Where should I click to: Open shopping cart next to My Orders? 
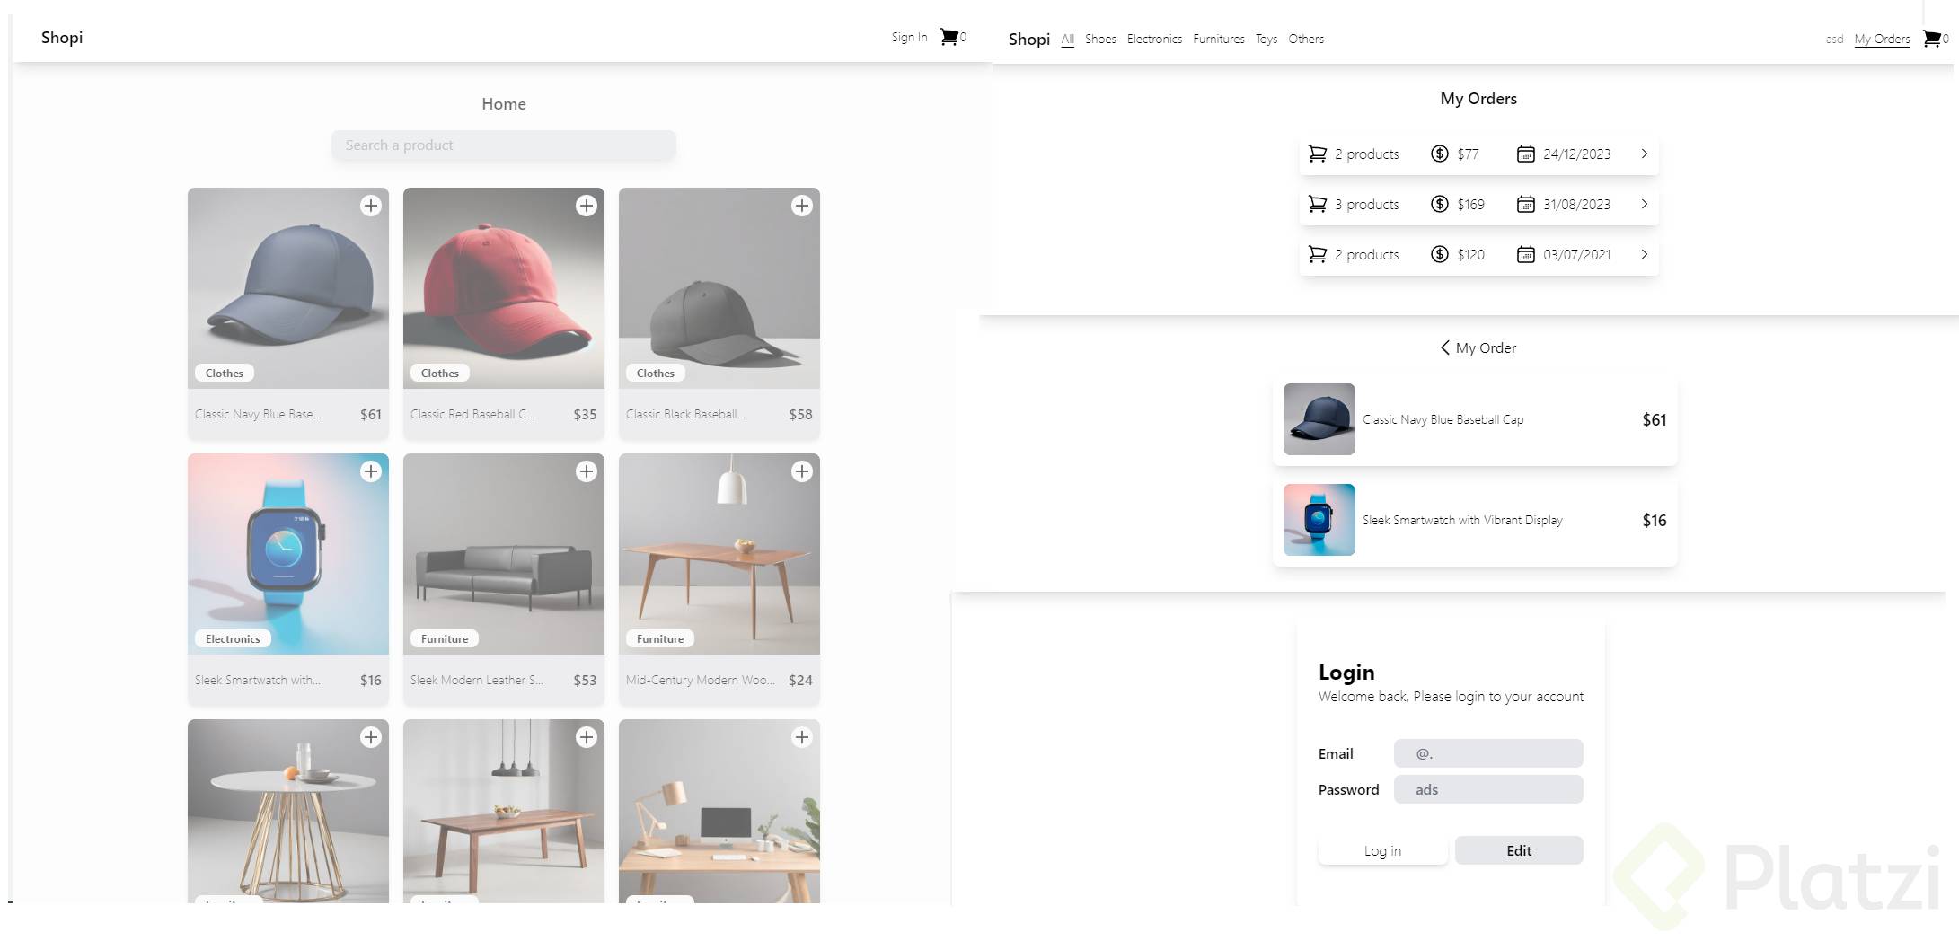point(1930,39)
